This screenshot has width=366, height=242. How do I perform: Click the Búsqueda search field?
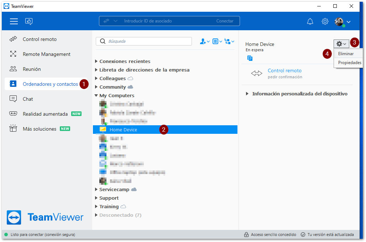(144, 41)
